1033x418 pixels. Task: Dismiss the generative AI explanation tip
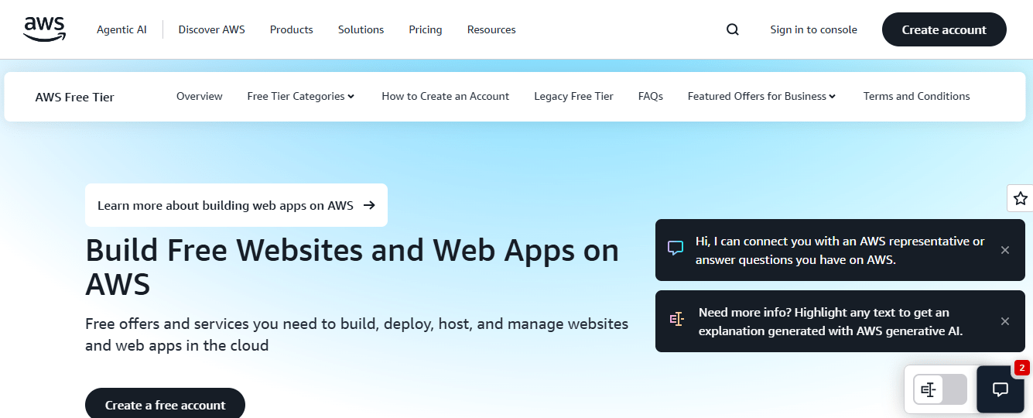point(1005,321)
